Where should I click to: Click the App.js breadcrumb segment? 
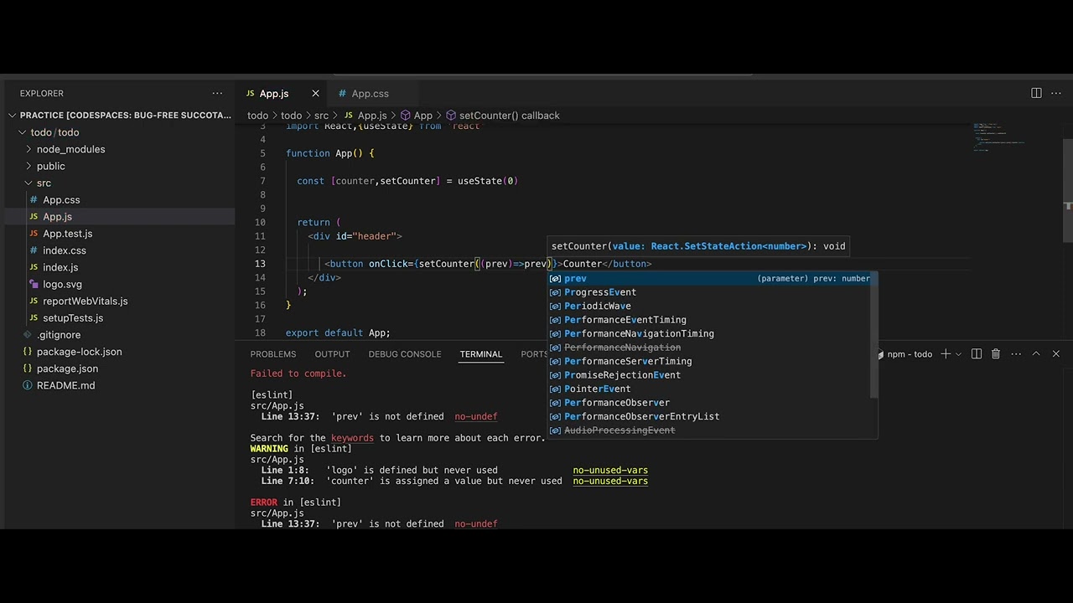pyautogui.click(x=365, y=116)
